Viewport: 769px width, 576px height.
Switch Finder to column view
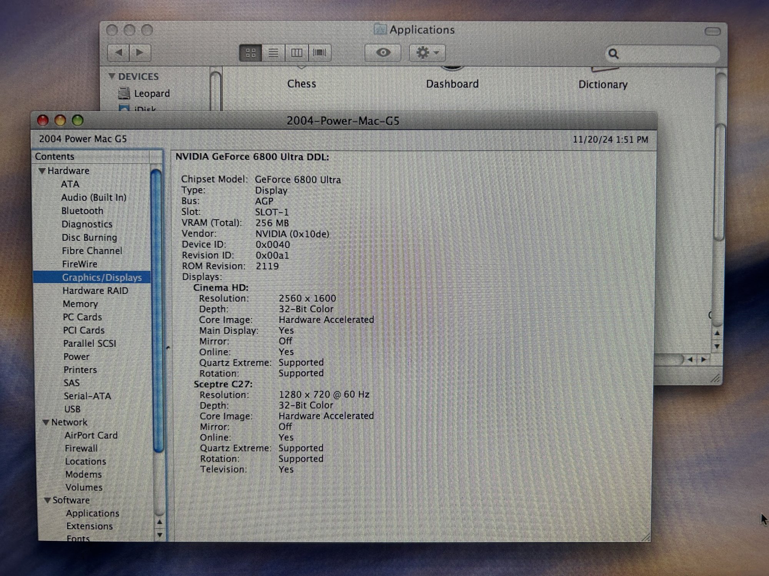296,53
